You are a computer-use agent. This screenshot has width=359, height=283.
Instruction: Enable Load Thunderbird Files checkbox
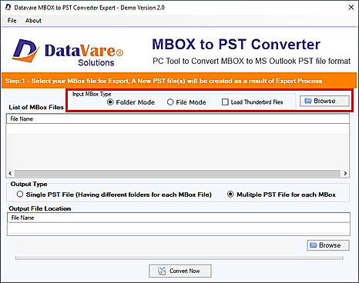click(x=225, y=102)
